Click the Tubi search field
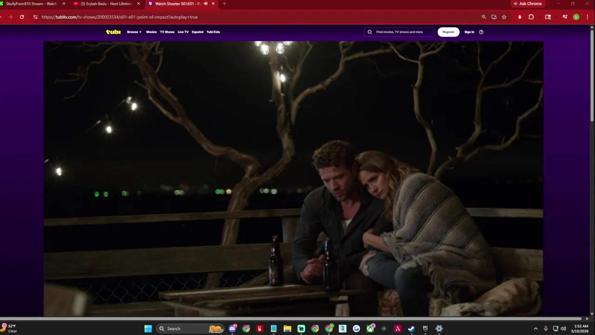 (x=399, y=32)
